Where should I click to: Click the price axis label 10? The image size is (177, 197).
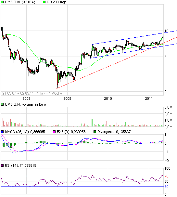(x=167, y=31)
